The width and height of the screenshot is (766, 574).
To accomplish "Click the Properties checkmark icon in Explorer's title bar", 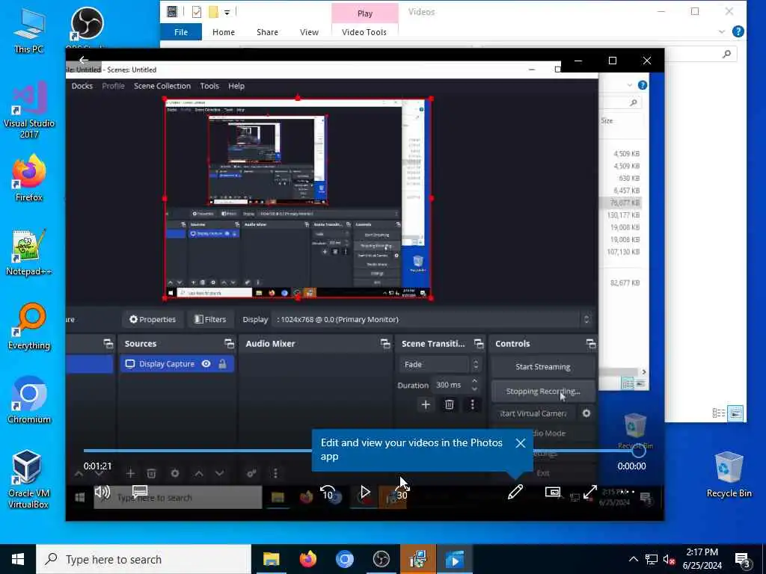I will pyautogui.click(x=197, y=12).
